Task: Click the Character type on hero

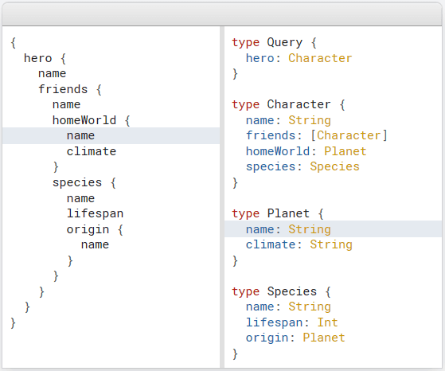Action: [320, 58]
